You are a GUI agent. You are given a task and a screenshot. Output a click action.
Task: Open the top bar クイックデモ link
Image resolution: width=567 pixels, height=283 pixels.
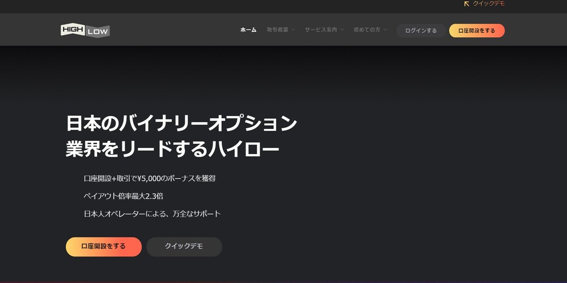pyautogui.click(x=489, y=3)
